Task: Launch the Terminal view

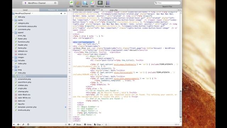Action: [100, 4]
